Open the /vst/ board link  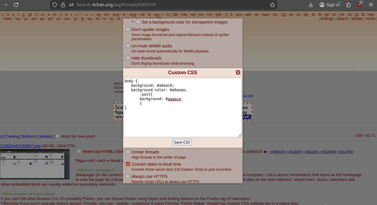tap(142, 14)
